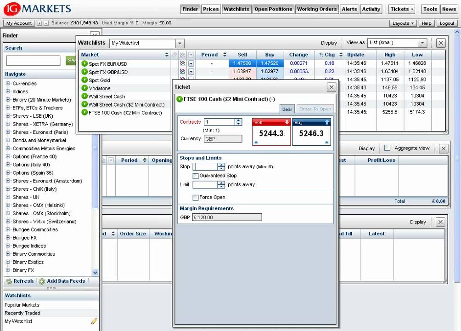Click the Stop points stepper arrows
Viewport: 461px width, 331px height.
(x=221, y=167)
